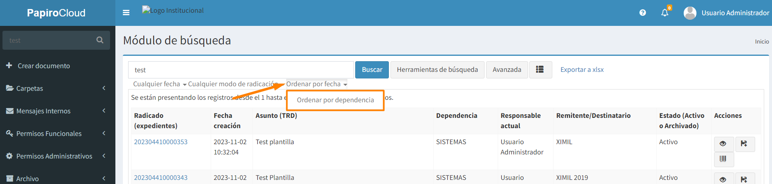Click the gear icon beside Permisos Administrativos
This screenshot has height=184, width=772.
pos(9,156)
